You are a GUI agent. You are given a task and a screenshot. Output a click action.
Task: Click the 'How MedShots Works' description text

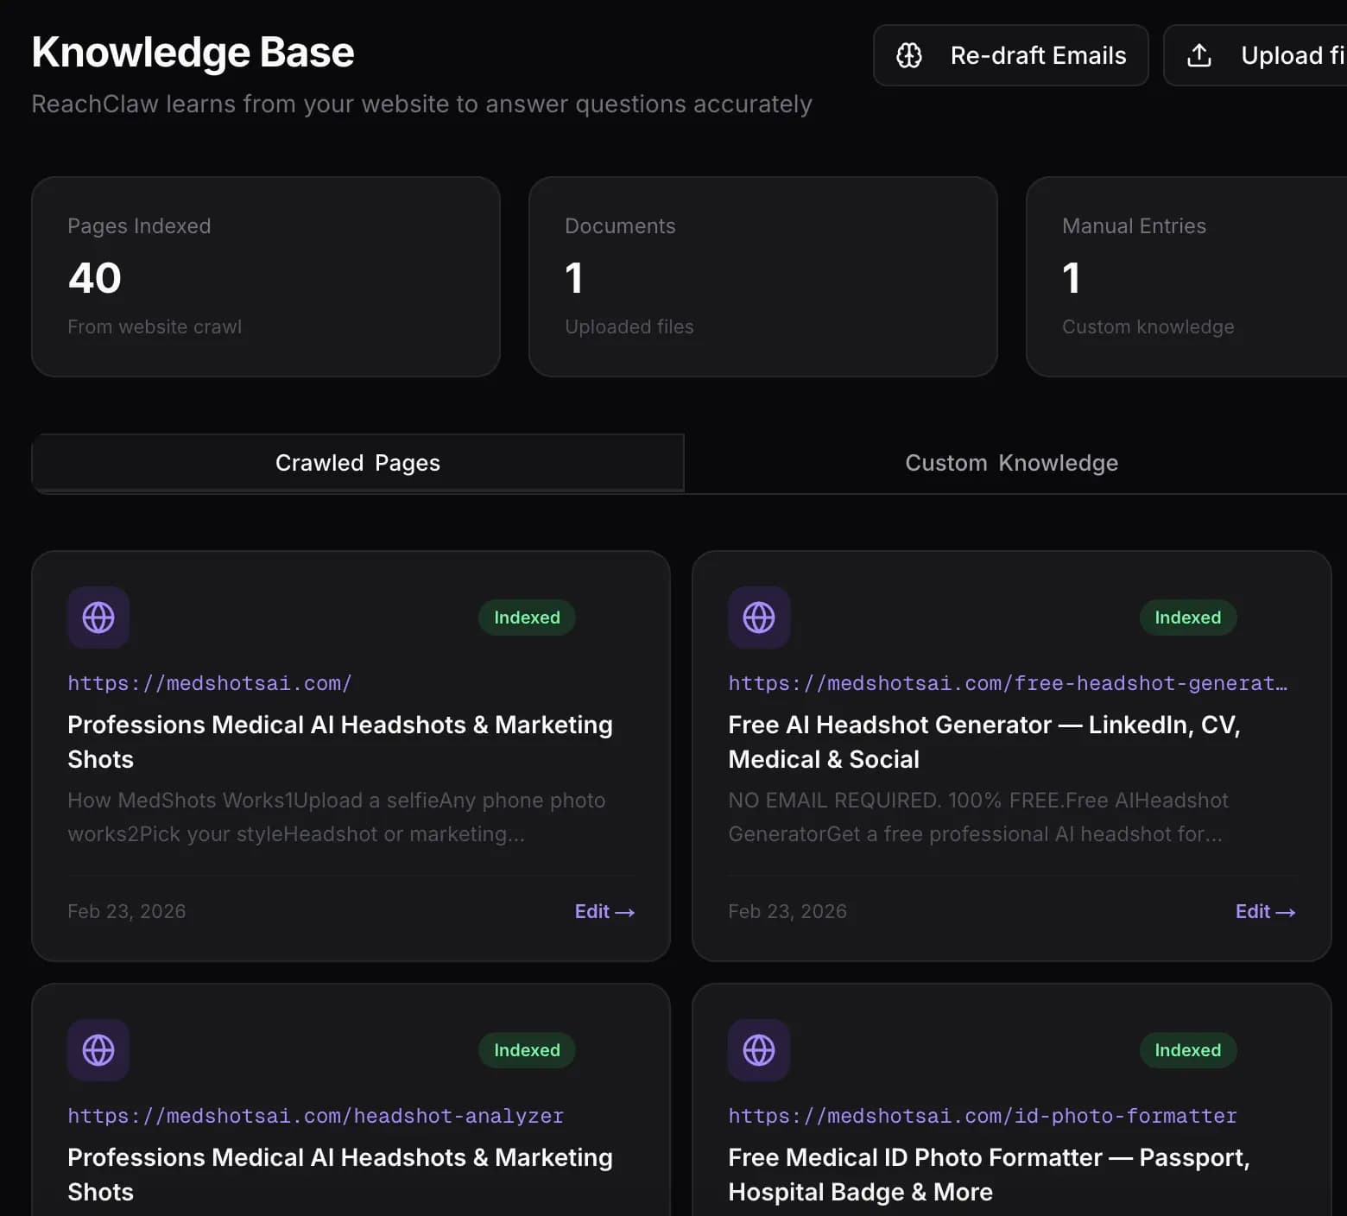click(337, 817)
